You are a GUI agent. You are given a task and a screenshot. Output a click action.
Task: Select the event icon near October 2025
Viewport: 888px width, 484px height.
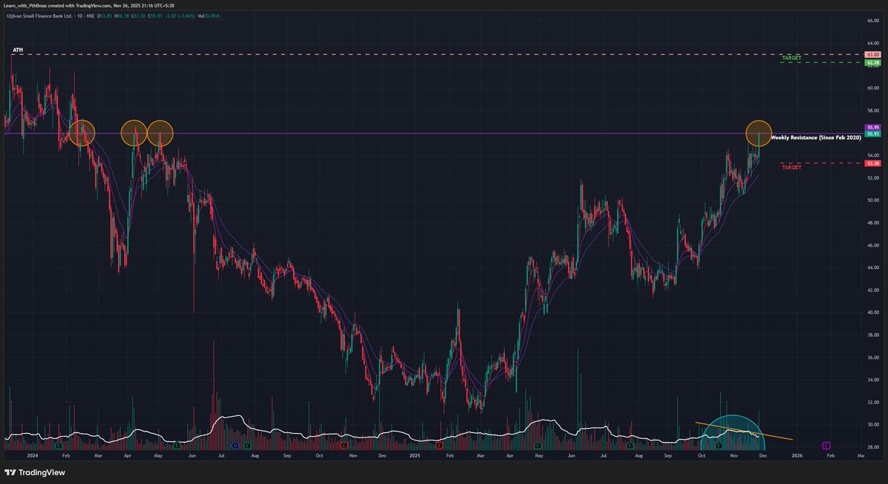[x=719, y=446]
